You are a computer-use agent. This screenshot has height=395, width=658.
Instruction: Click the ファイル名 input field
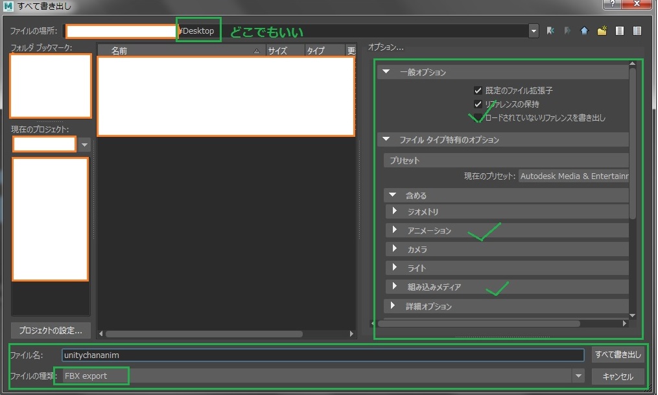pos(323,355)
